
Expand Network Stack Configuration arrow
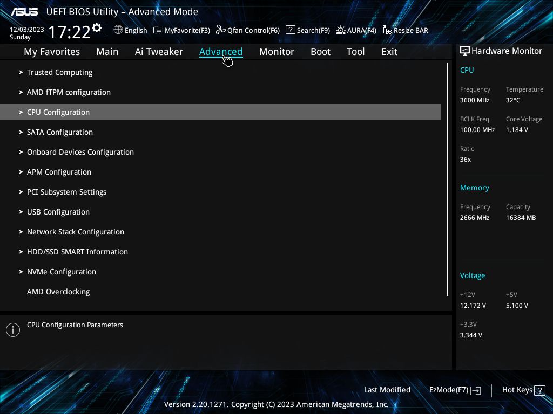(21, 232)
